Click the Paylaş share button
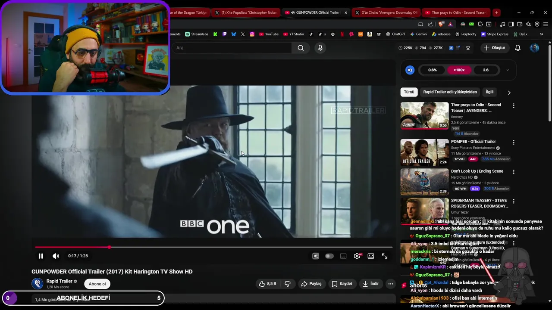The width and height of the screenshot is (552, 310). point(311,284)
